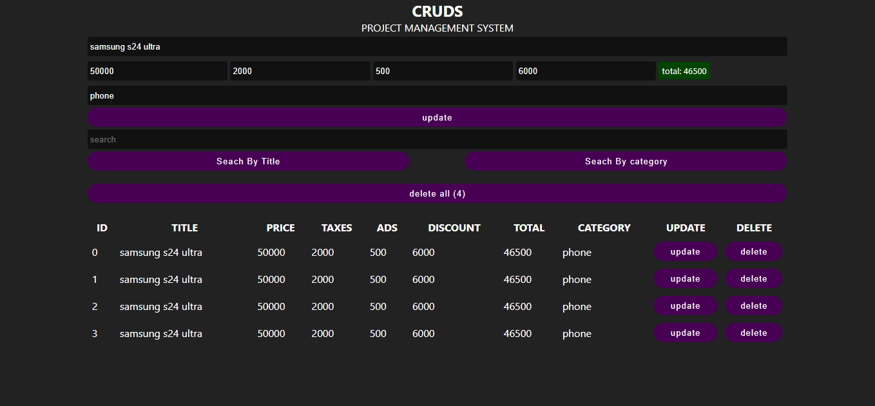Click Seach By category button

(626, 161)
